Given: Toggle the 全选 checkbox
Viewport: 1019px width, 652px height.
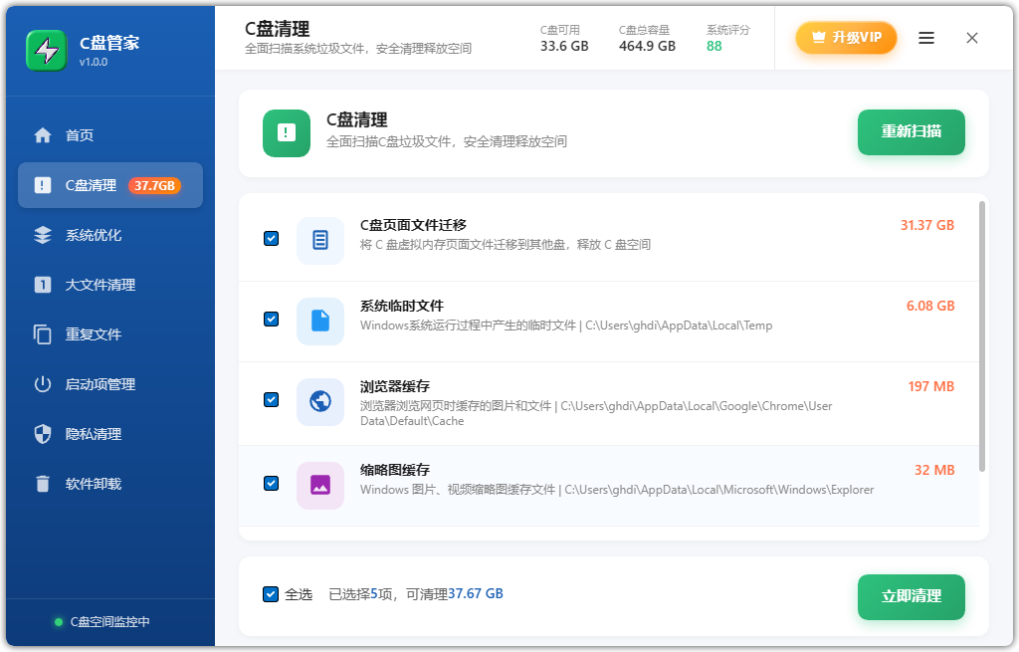Looking at the screenshot, I should tap(271, 594).
